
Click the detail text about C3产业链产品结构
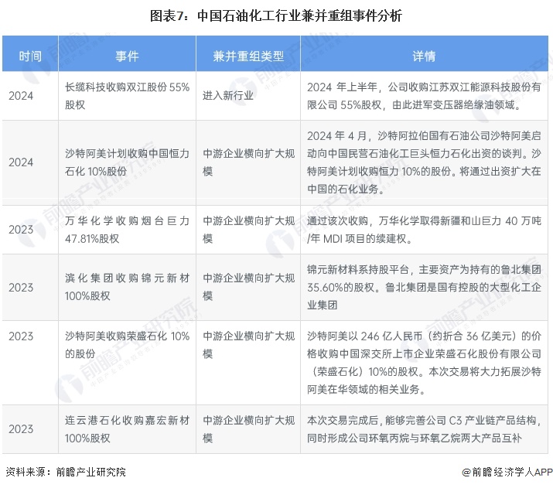(424, 429)
